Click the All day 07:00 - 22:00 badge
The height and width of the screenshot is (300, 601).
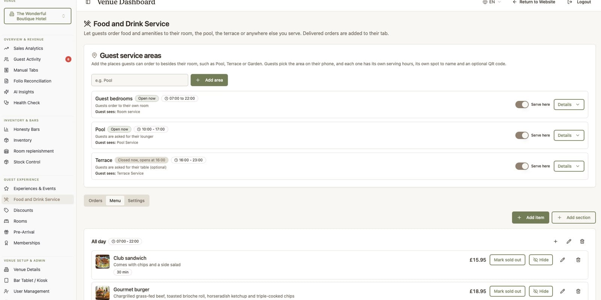point(125,241)
